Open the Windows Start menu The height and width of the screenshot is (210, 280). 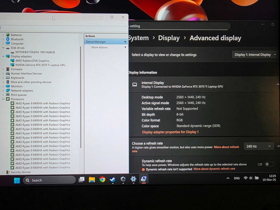pos(17,180)
